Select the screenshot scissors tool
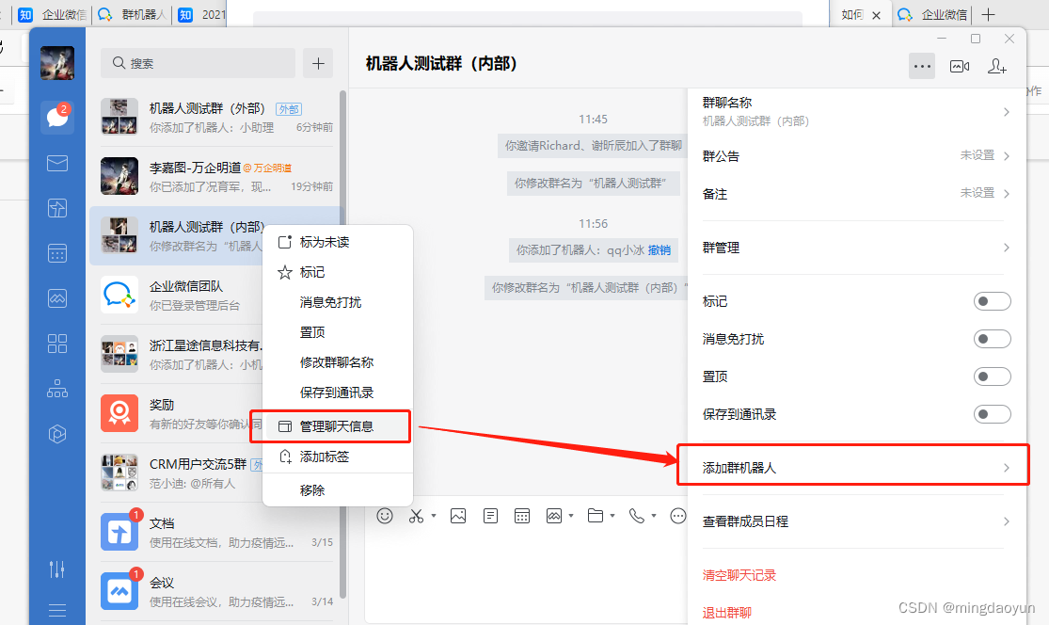 coord(416,516)
